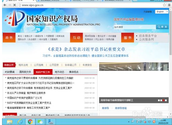Select the second slideshow indicator square
This screenshot has height=125, width=172.
pos(161,100)
